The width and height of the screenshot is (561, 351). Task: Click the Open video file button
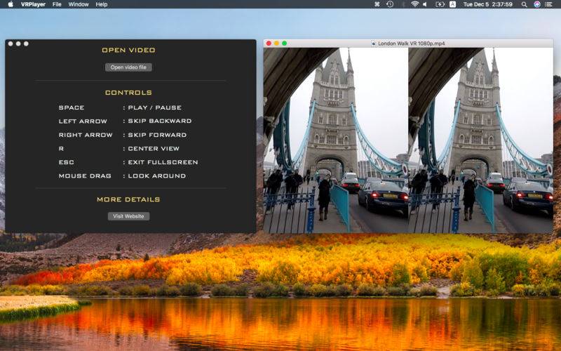click(x=128, y=67)
